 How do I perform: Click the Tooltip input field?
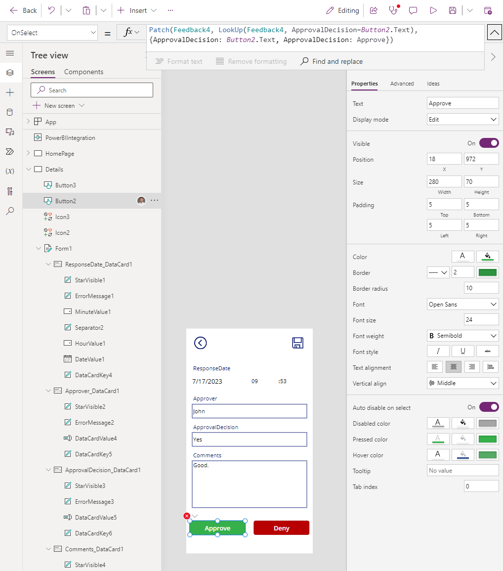pos(462,471)
